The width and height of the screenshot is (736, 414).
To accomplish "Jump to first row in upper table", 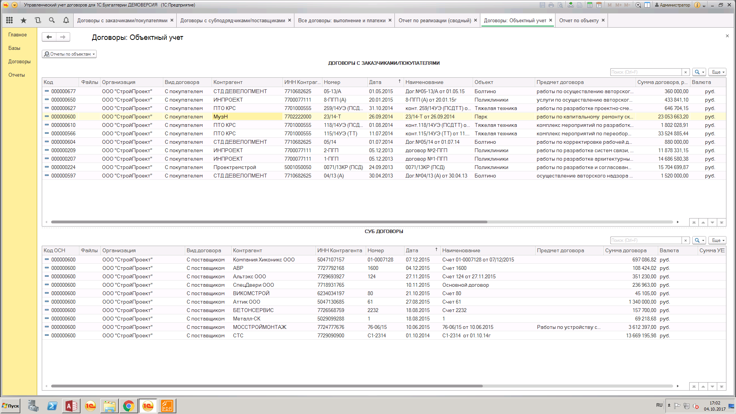I will point(694,222).
